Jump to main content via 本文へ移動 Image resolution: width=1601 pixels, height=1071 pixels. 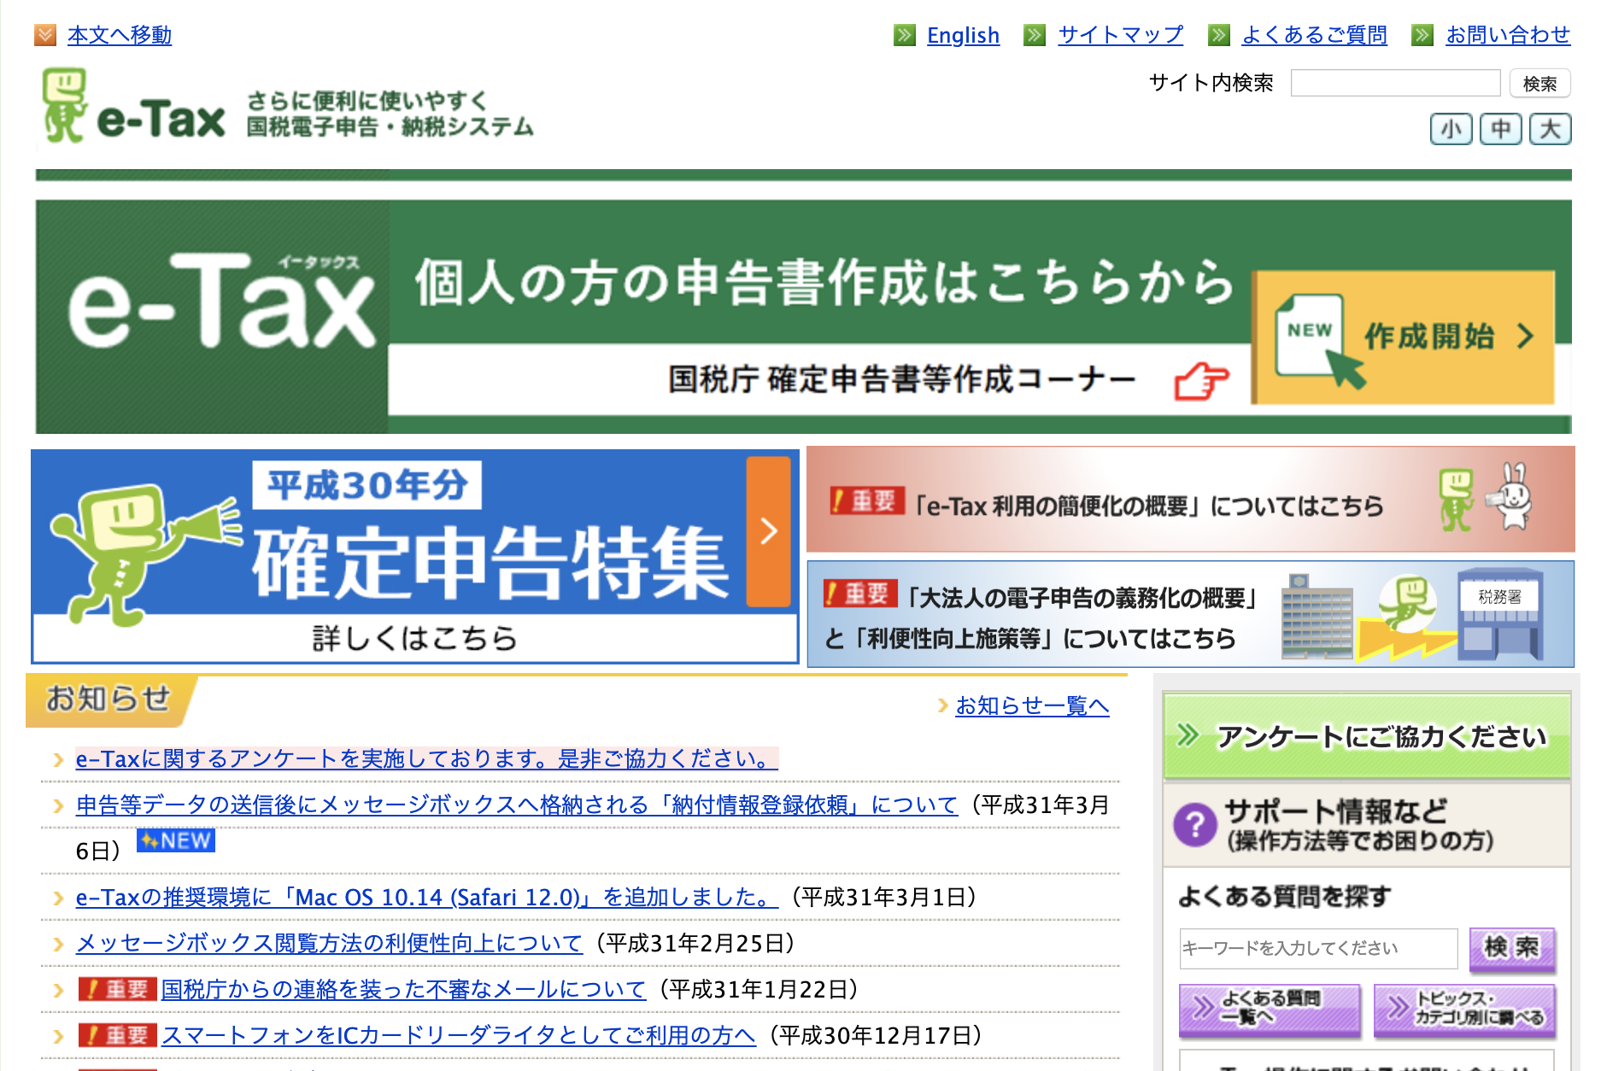120,35
